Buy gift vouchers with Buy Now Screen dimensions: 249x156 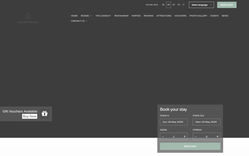pos(30,116)
